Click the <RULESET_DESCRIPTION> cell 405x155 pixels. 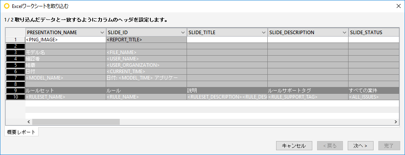pyautogui.click(x=227, y=97)
